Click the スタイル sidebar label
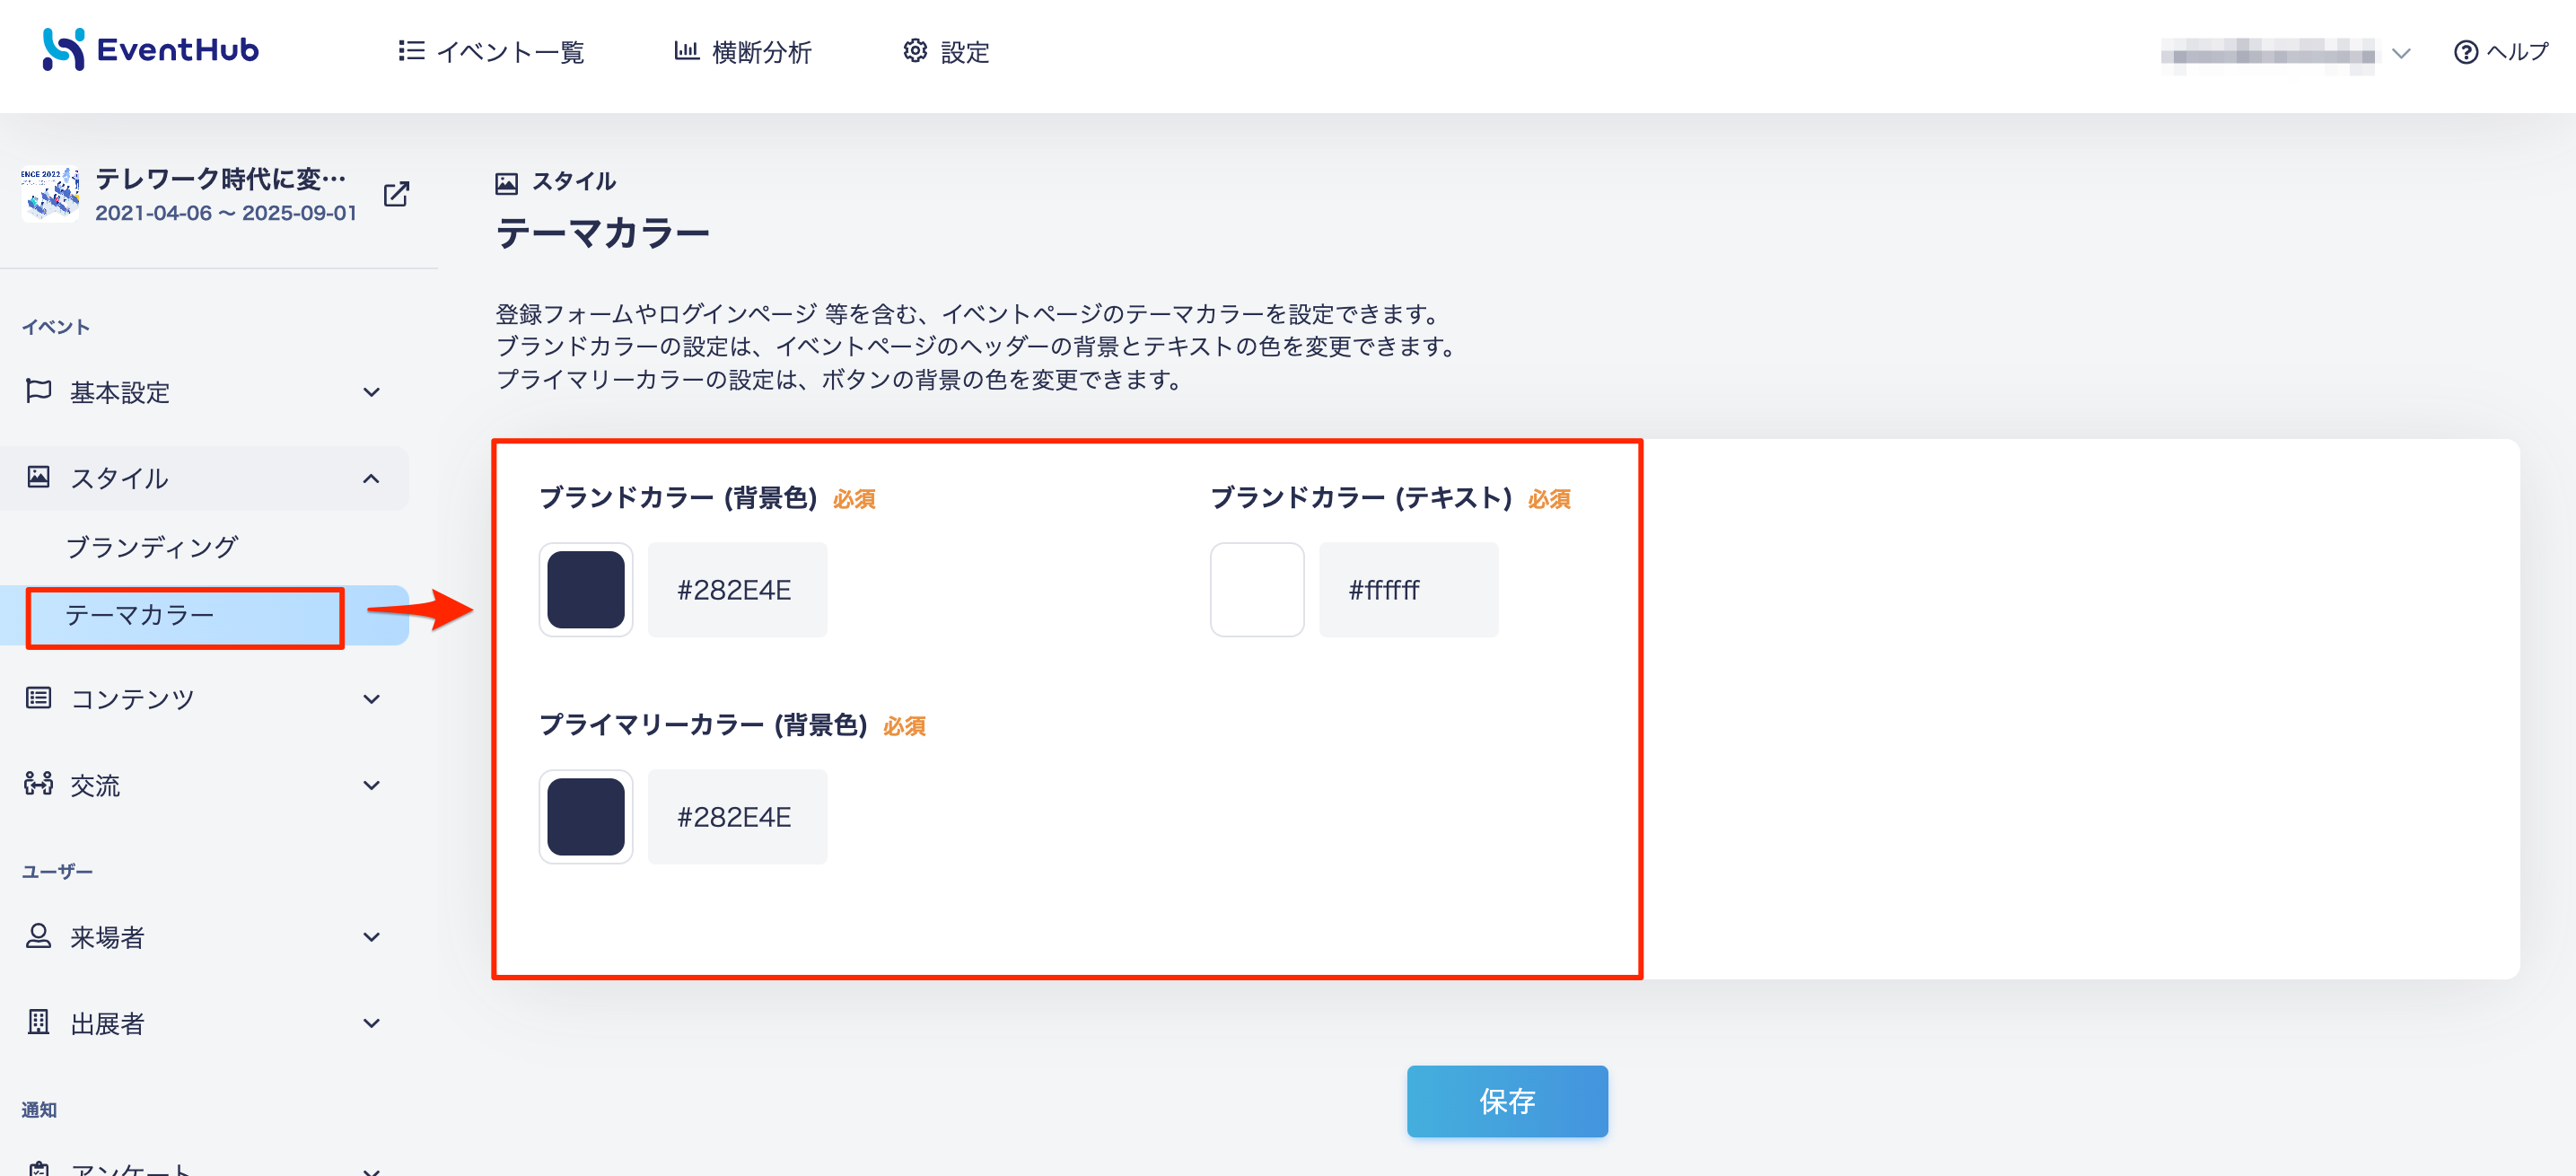This screenshot has height=1176, width=2576. pyautogui.click(x=119, y=478)
